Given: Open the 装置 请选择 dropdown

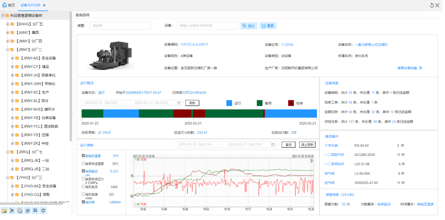Looking at the screenshot, I should click(x=120, y=26).
